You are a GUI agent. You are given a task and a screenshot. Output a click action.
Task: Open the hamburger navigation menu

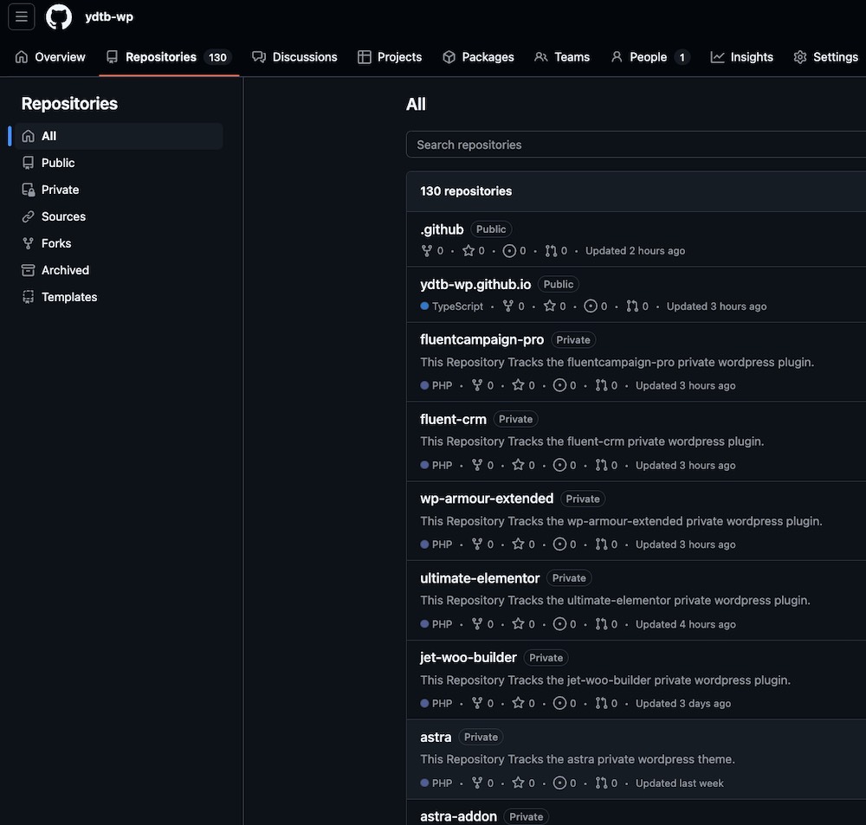coord(22,16)
